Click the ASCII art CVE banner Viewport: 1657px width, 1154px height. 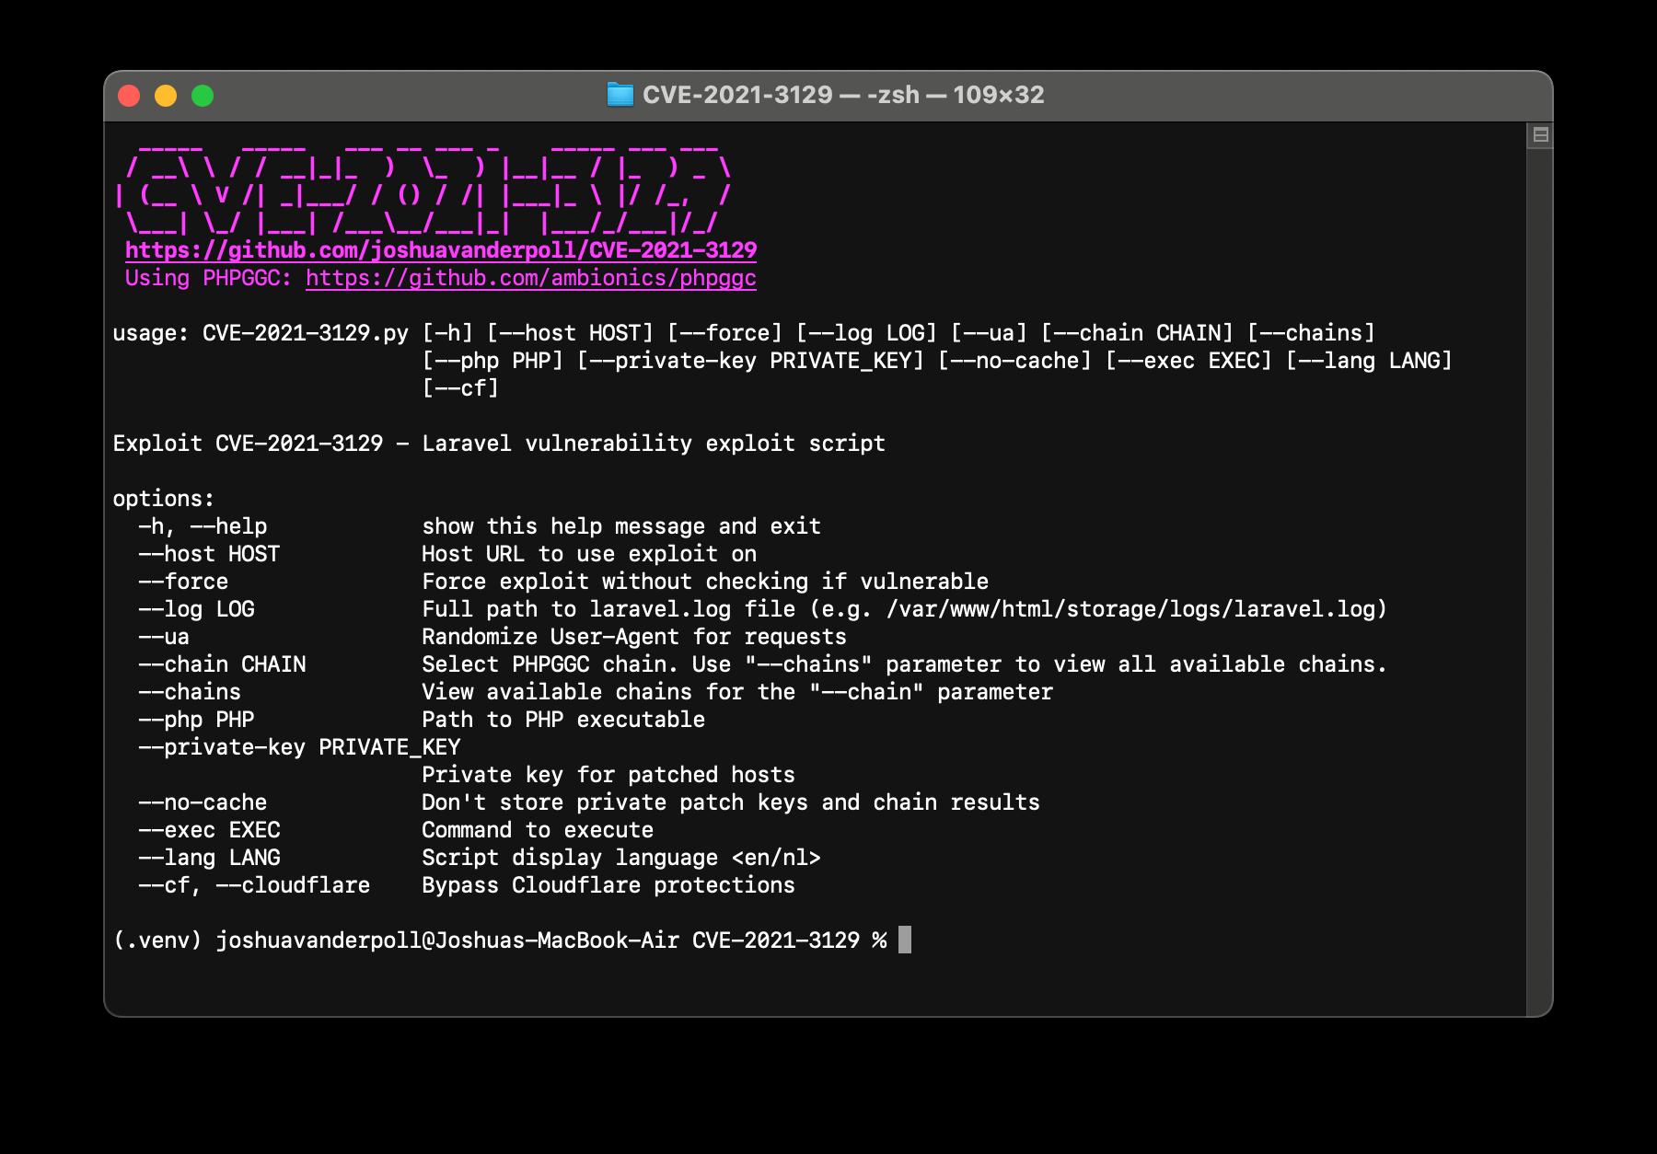click(x=423, y=190)
